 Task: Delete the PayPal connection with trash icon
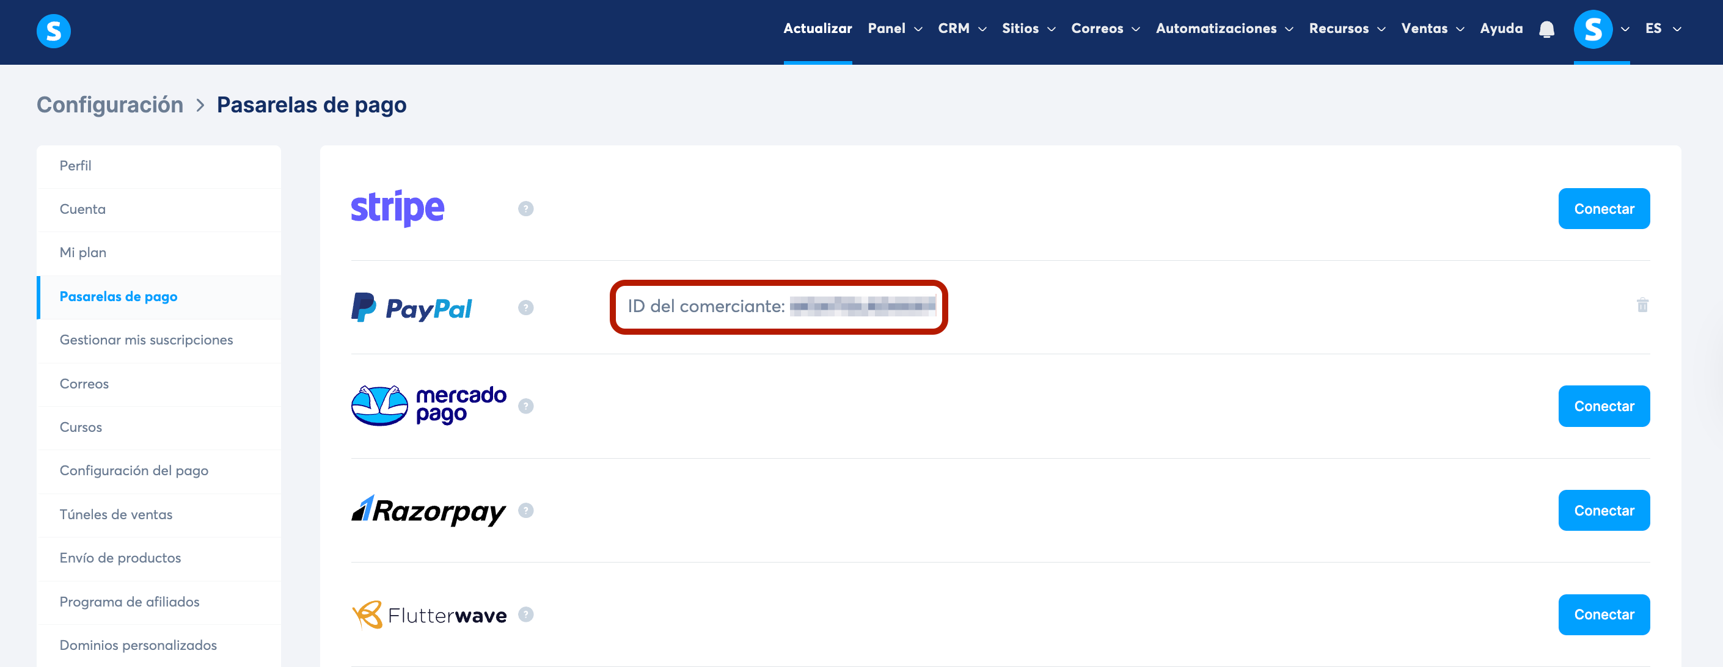click(x=1642, y=305)
